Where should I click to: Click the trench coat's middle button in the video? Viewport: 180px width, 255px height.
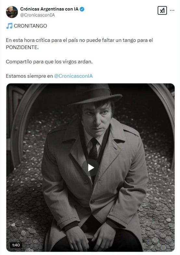pos(92,202)
